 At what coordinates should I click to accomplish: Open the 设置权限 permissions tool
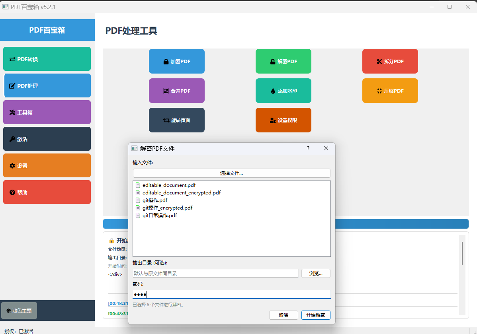[283, 120]
